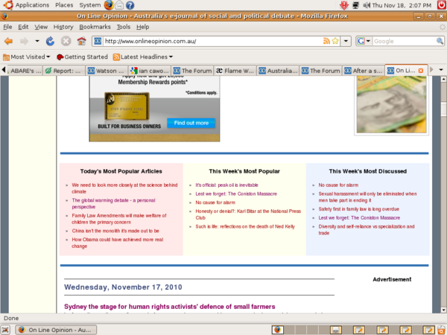Reload the page with the refresh icon

50,41
